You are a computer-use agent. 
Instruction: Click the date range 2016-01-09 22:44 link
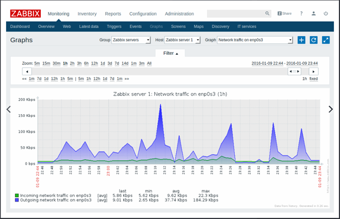point(268,64)
